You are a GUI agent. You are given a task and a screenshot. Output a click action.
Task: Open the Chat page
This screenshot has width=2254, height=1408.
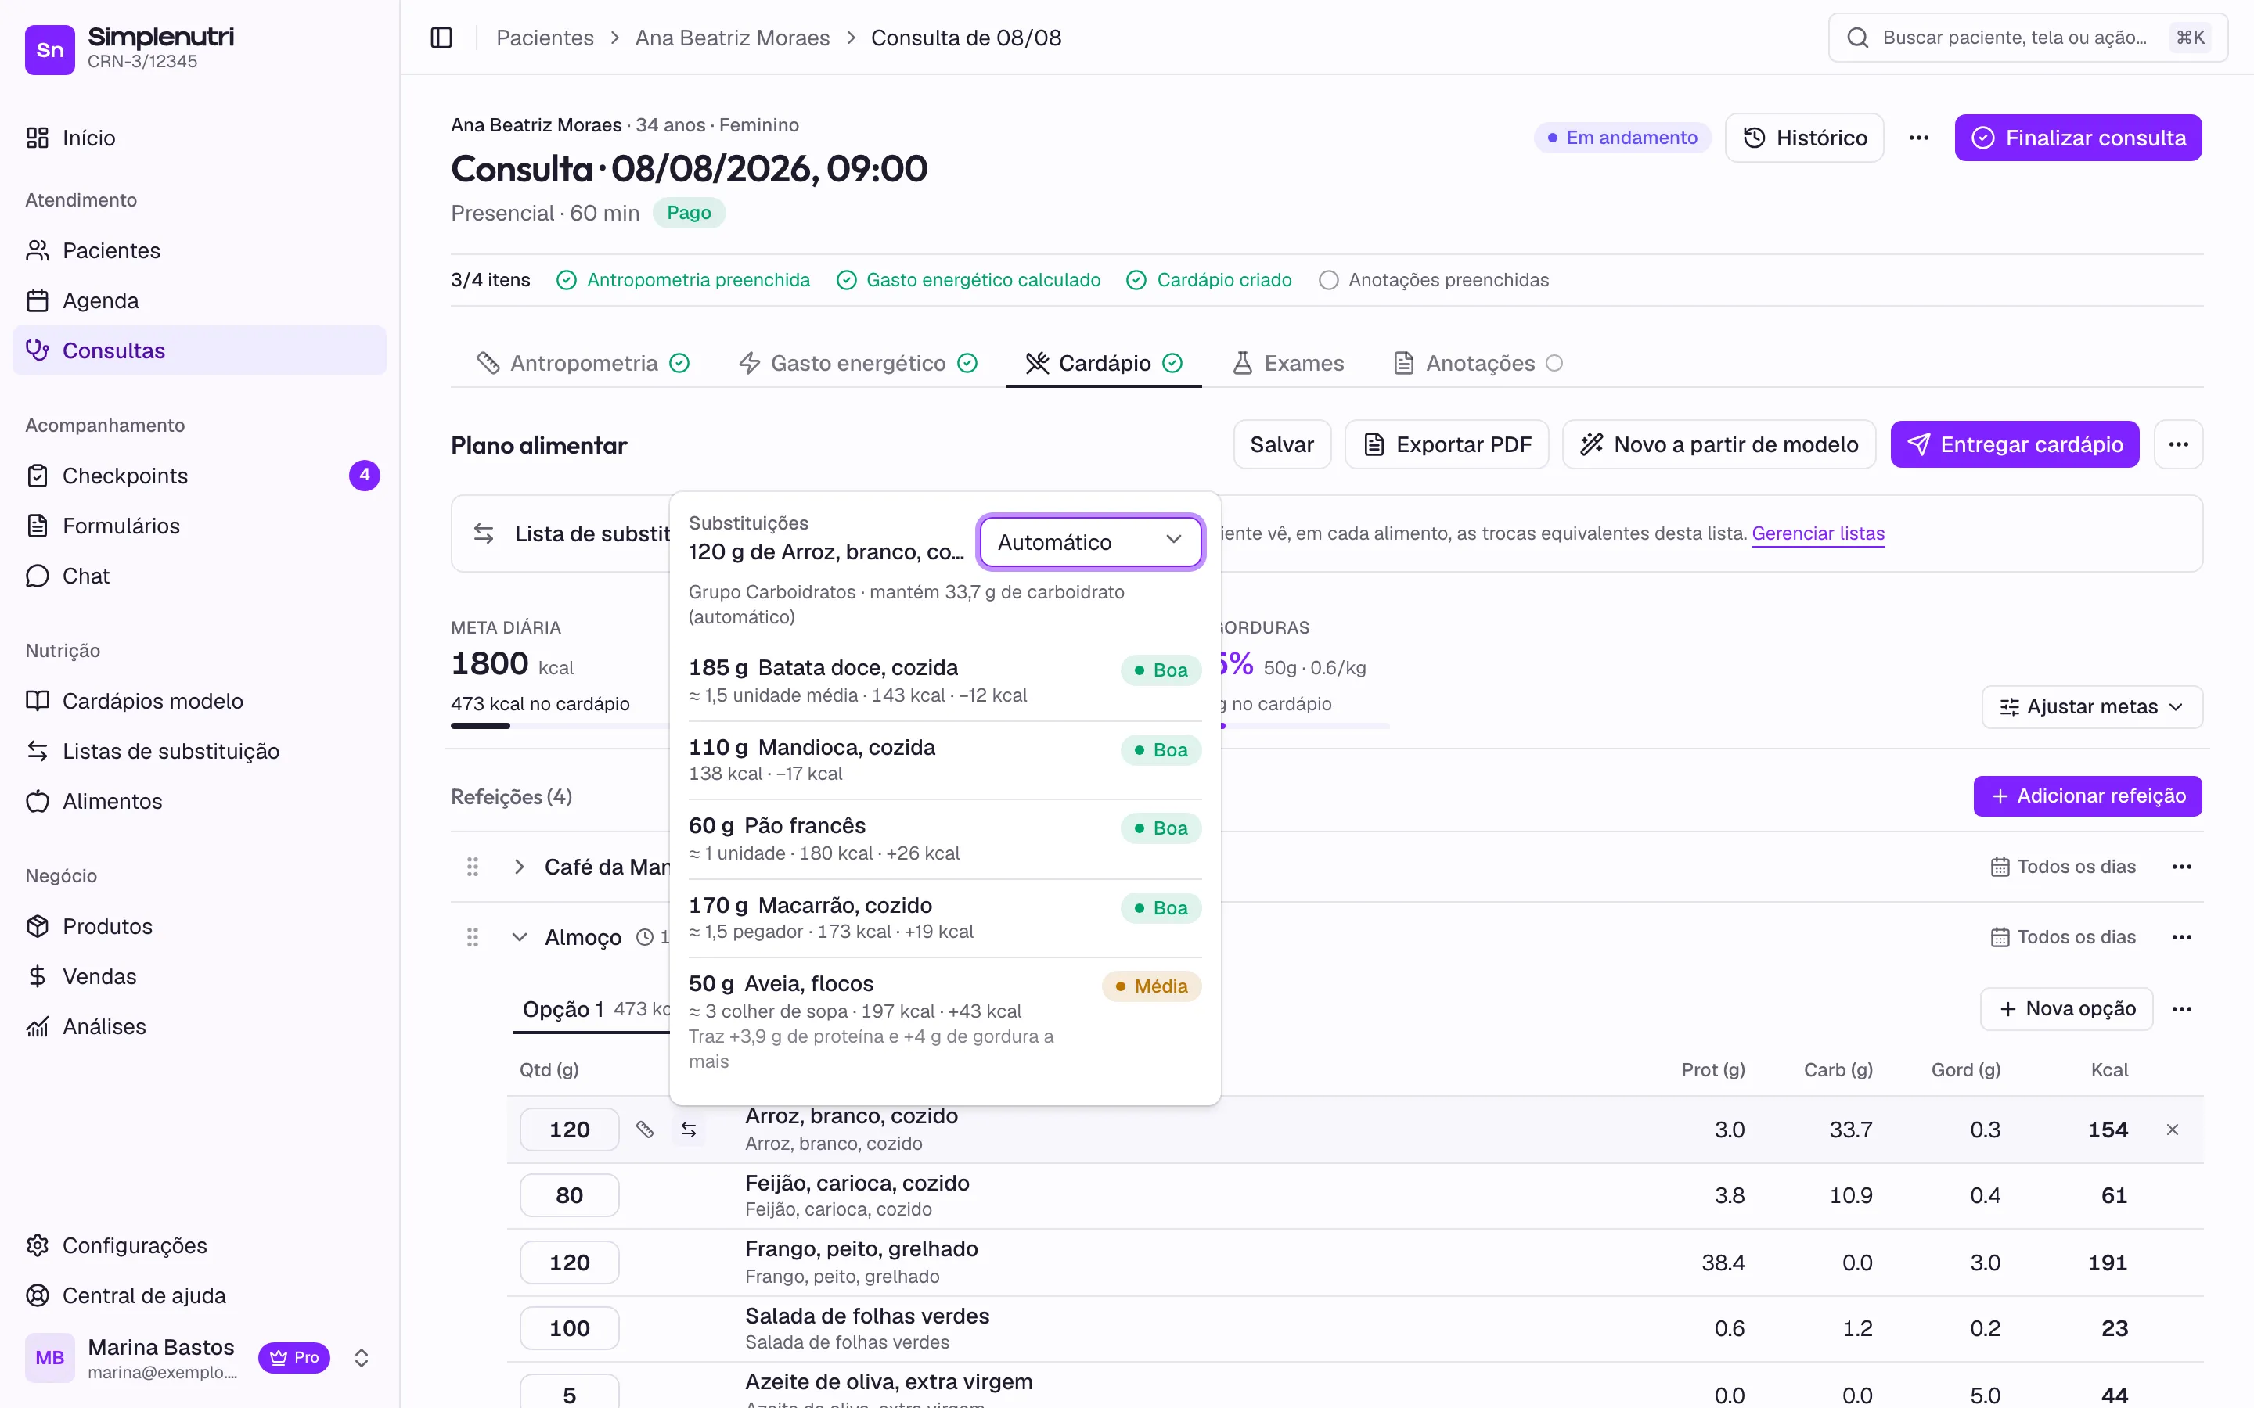click(x=200, y=576)
